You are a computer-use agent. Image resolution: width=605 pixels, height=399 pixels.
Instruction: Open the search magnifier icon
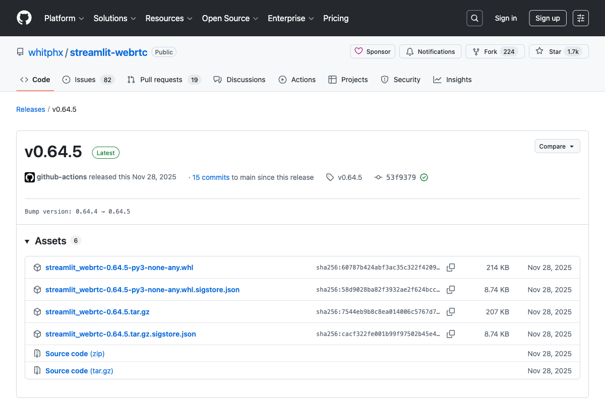tap(474, 18)
